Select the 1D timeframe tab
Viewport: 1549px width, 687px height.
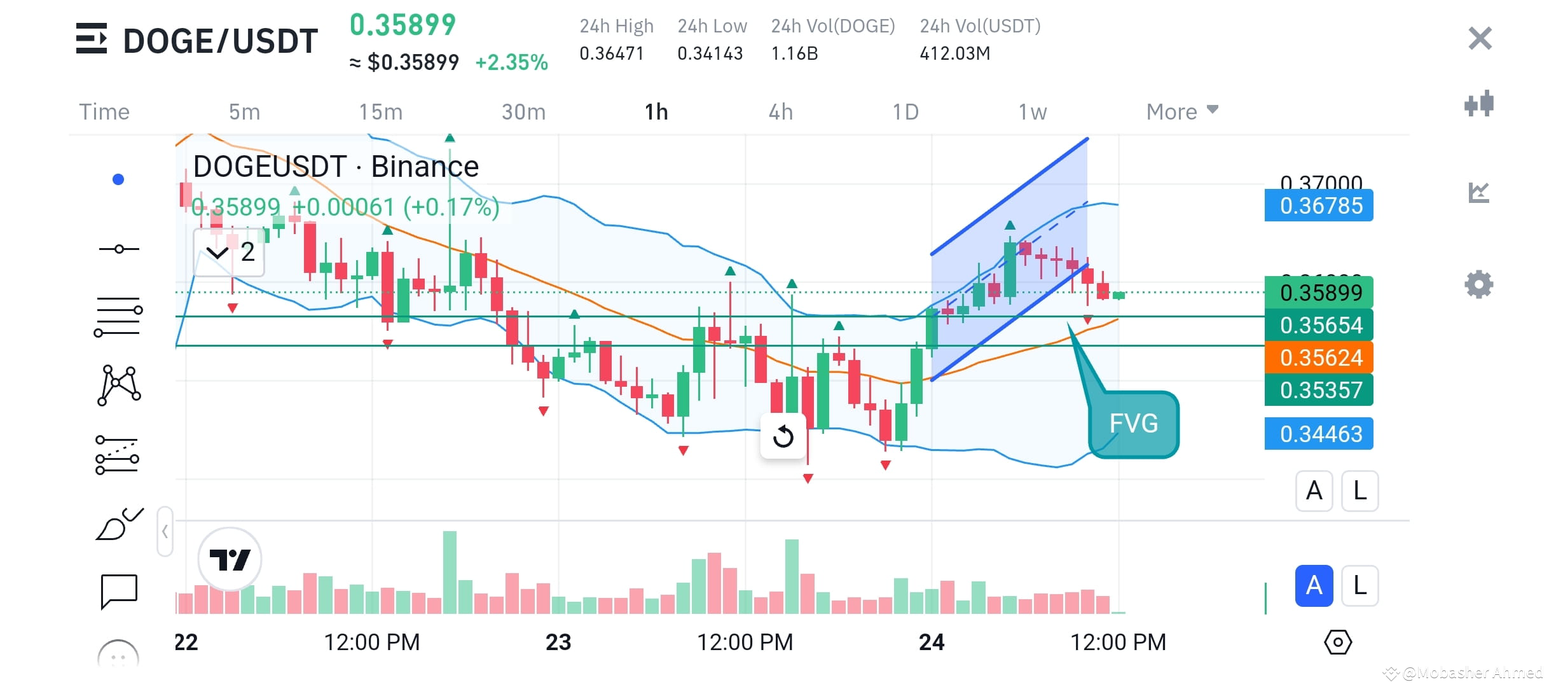pos(905,111)
